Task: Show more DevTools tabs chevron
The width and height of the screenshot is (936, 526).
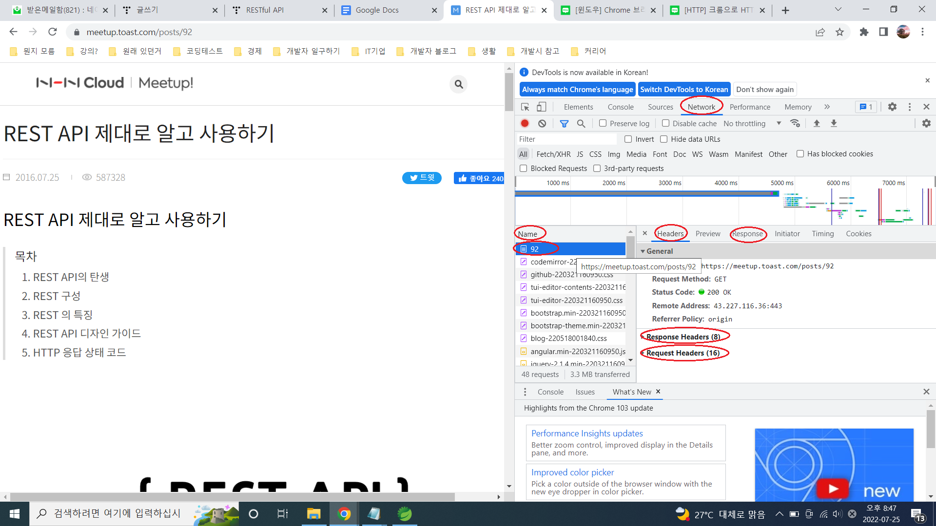Action: (827, 107)
